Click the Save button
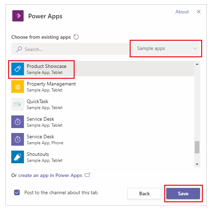 (183, 194)
